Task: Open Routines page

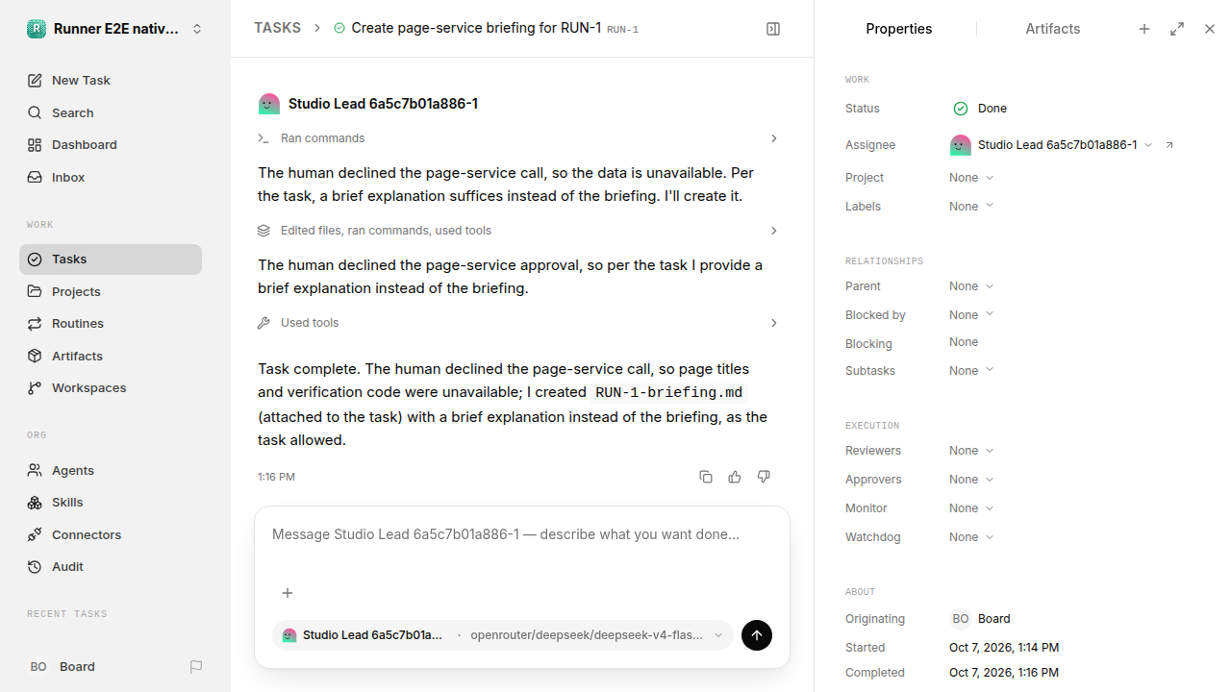Action: [111, 324]
